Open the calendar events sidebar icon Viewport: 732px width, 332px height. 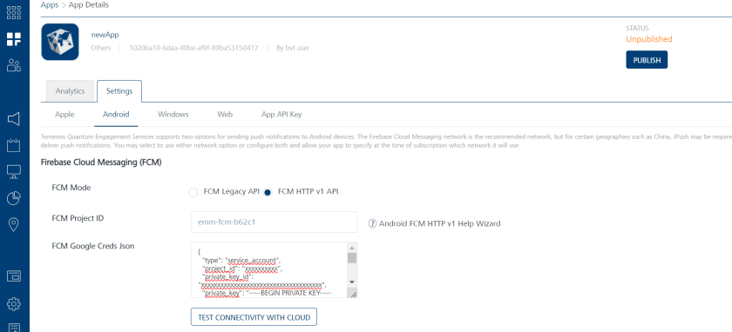coord(14,145)
